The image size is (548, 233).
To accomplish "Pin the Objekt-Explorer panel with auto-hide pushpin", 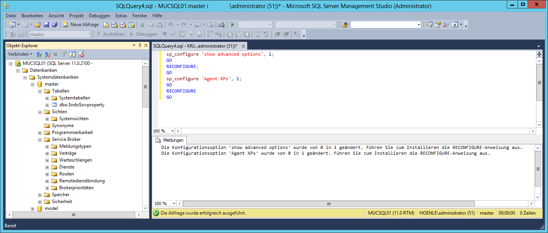I will [x=140, y=45].
